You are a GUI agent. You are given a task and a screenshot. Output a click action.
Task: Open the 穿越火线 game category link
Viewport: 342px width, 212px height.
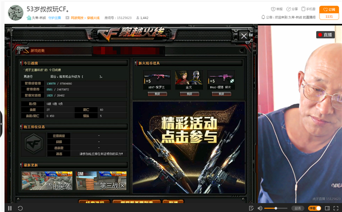[x=93, y=18]
